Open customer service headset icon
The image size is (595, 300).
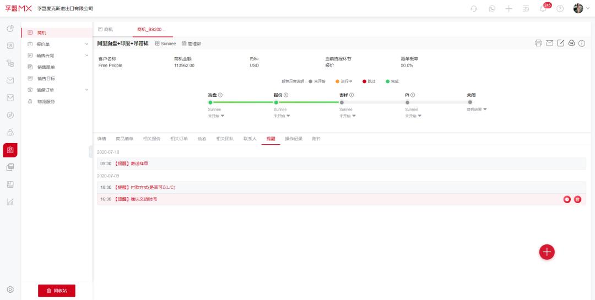point(474,9)
